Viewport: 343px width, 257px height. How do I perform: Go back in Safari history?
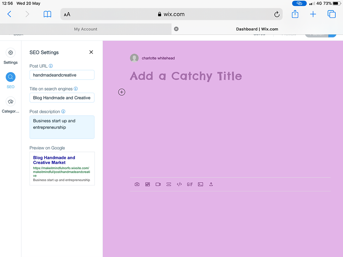coord(9,14)
